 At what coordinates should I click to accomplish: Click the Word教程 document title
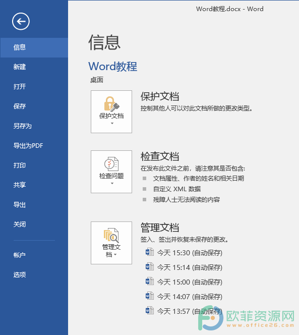click(113, 66)
